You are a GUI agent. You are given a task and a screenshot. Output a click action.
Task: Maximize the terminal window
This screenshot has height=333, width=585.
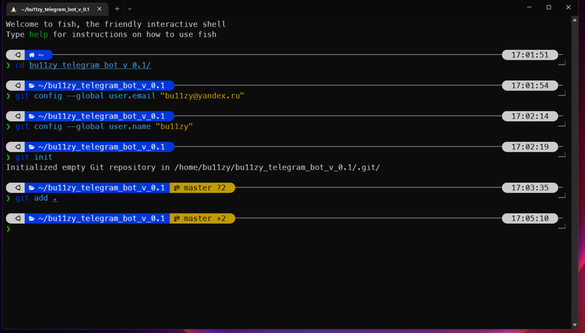(549, 7)
